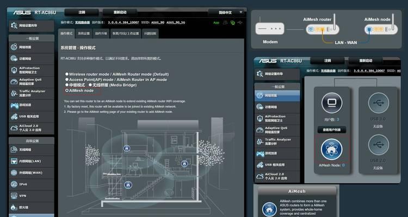Click the 查看用户列表 button

[331, 130]
